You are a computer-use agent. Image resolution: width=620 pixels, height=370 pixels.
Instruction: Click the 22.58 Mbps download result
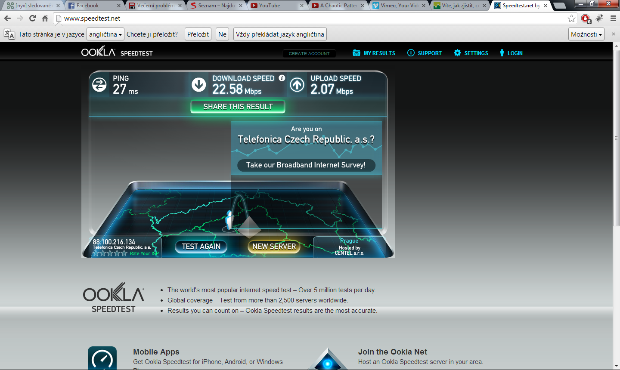point(237,89)
